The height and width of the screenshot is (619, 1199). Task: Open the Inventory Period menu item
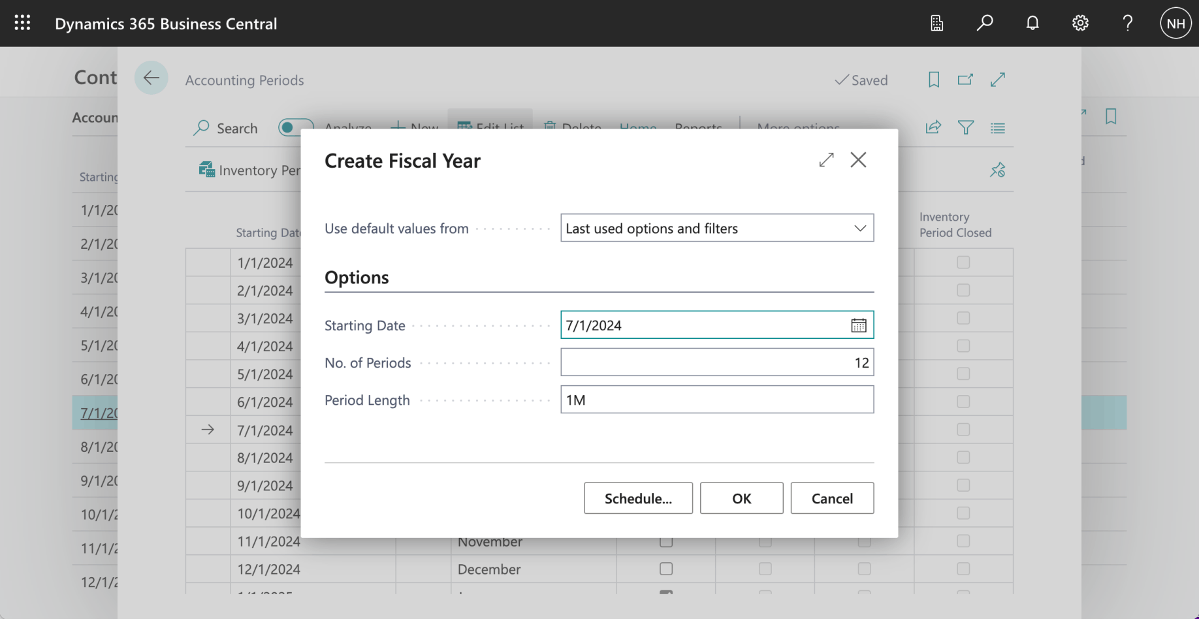250,170
